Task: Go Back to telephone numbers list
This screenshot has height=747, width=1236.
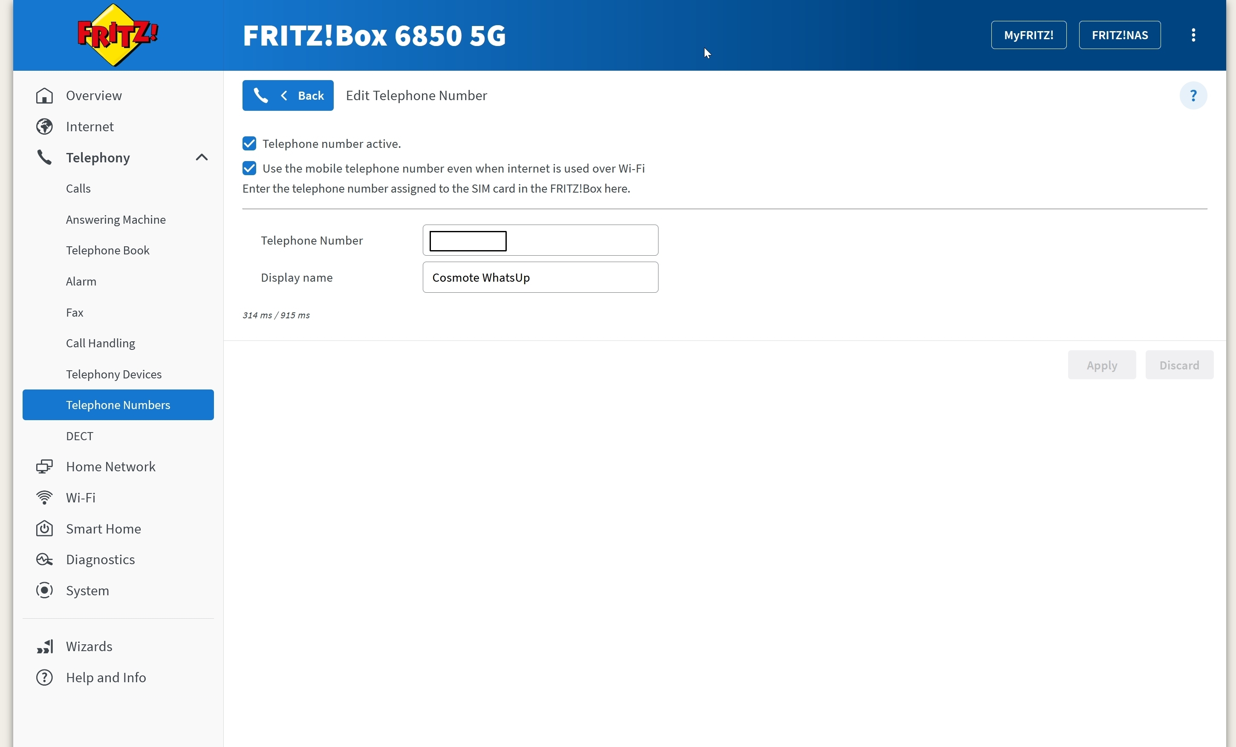Action: click(288, 95)
